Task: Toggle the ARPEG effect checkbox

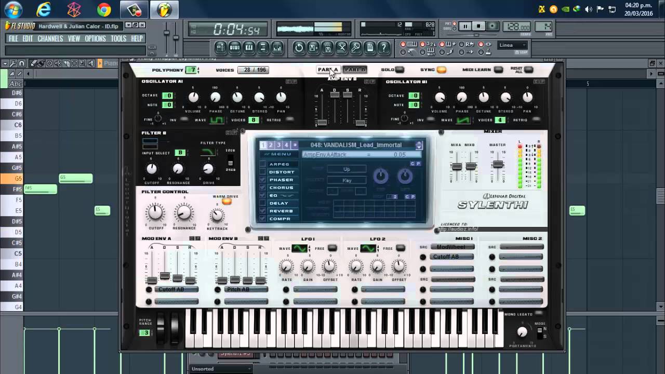Action: pos(263,164)
